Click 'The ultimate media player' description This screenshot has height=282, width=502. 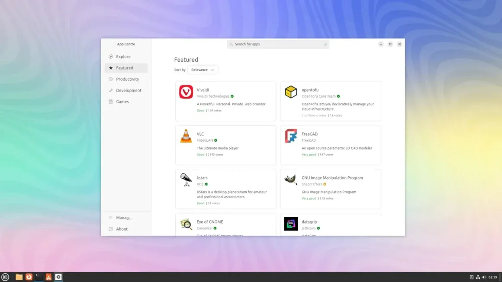217,148
